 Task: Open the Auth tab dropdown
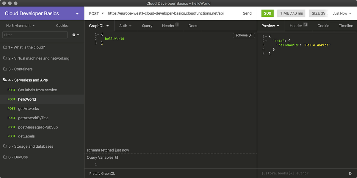point(125,26)
